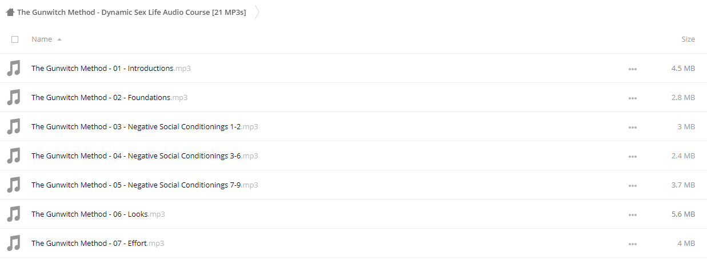Open 04 - Negative Social Conditionings 3-6.mp3
707x259 pixels.
[145, 156]
